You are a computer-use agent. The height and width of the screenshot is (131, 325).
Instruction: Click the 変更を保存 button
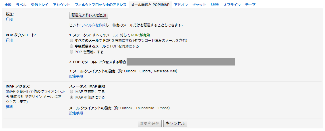[x=150, y=124]
